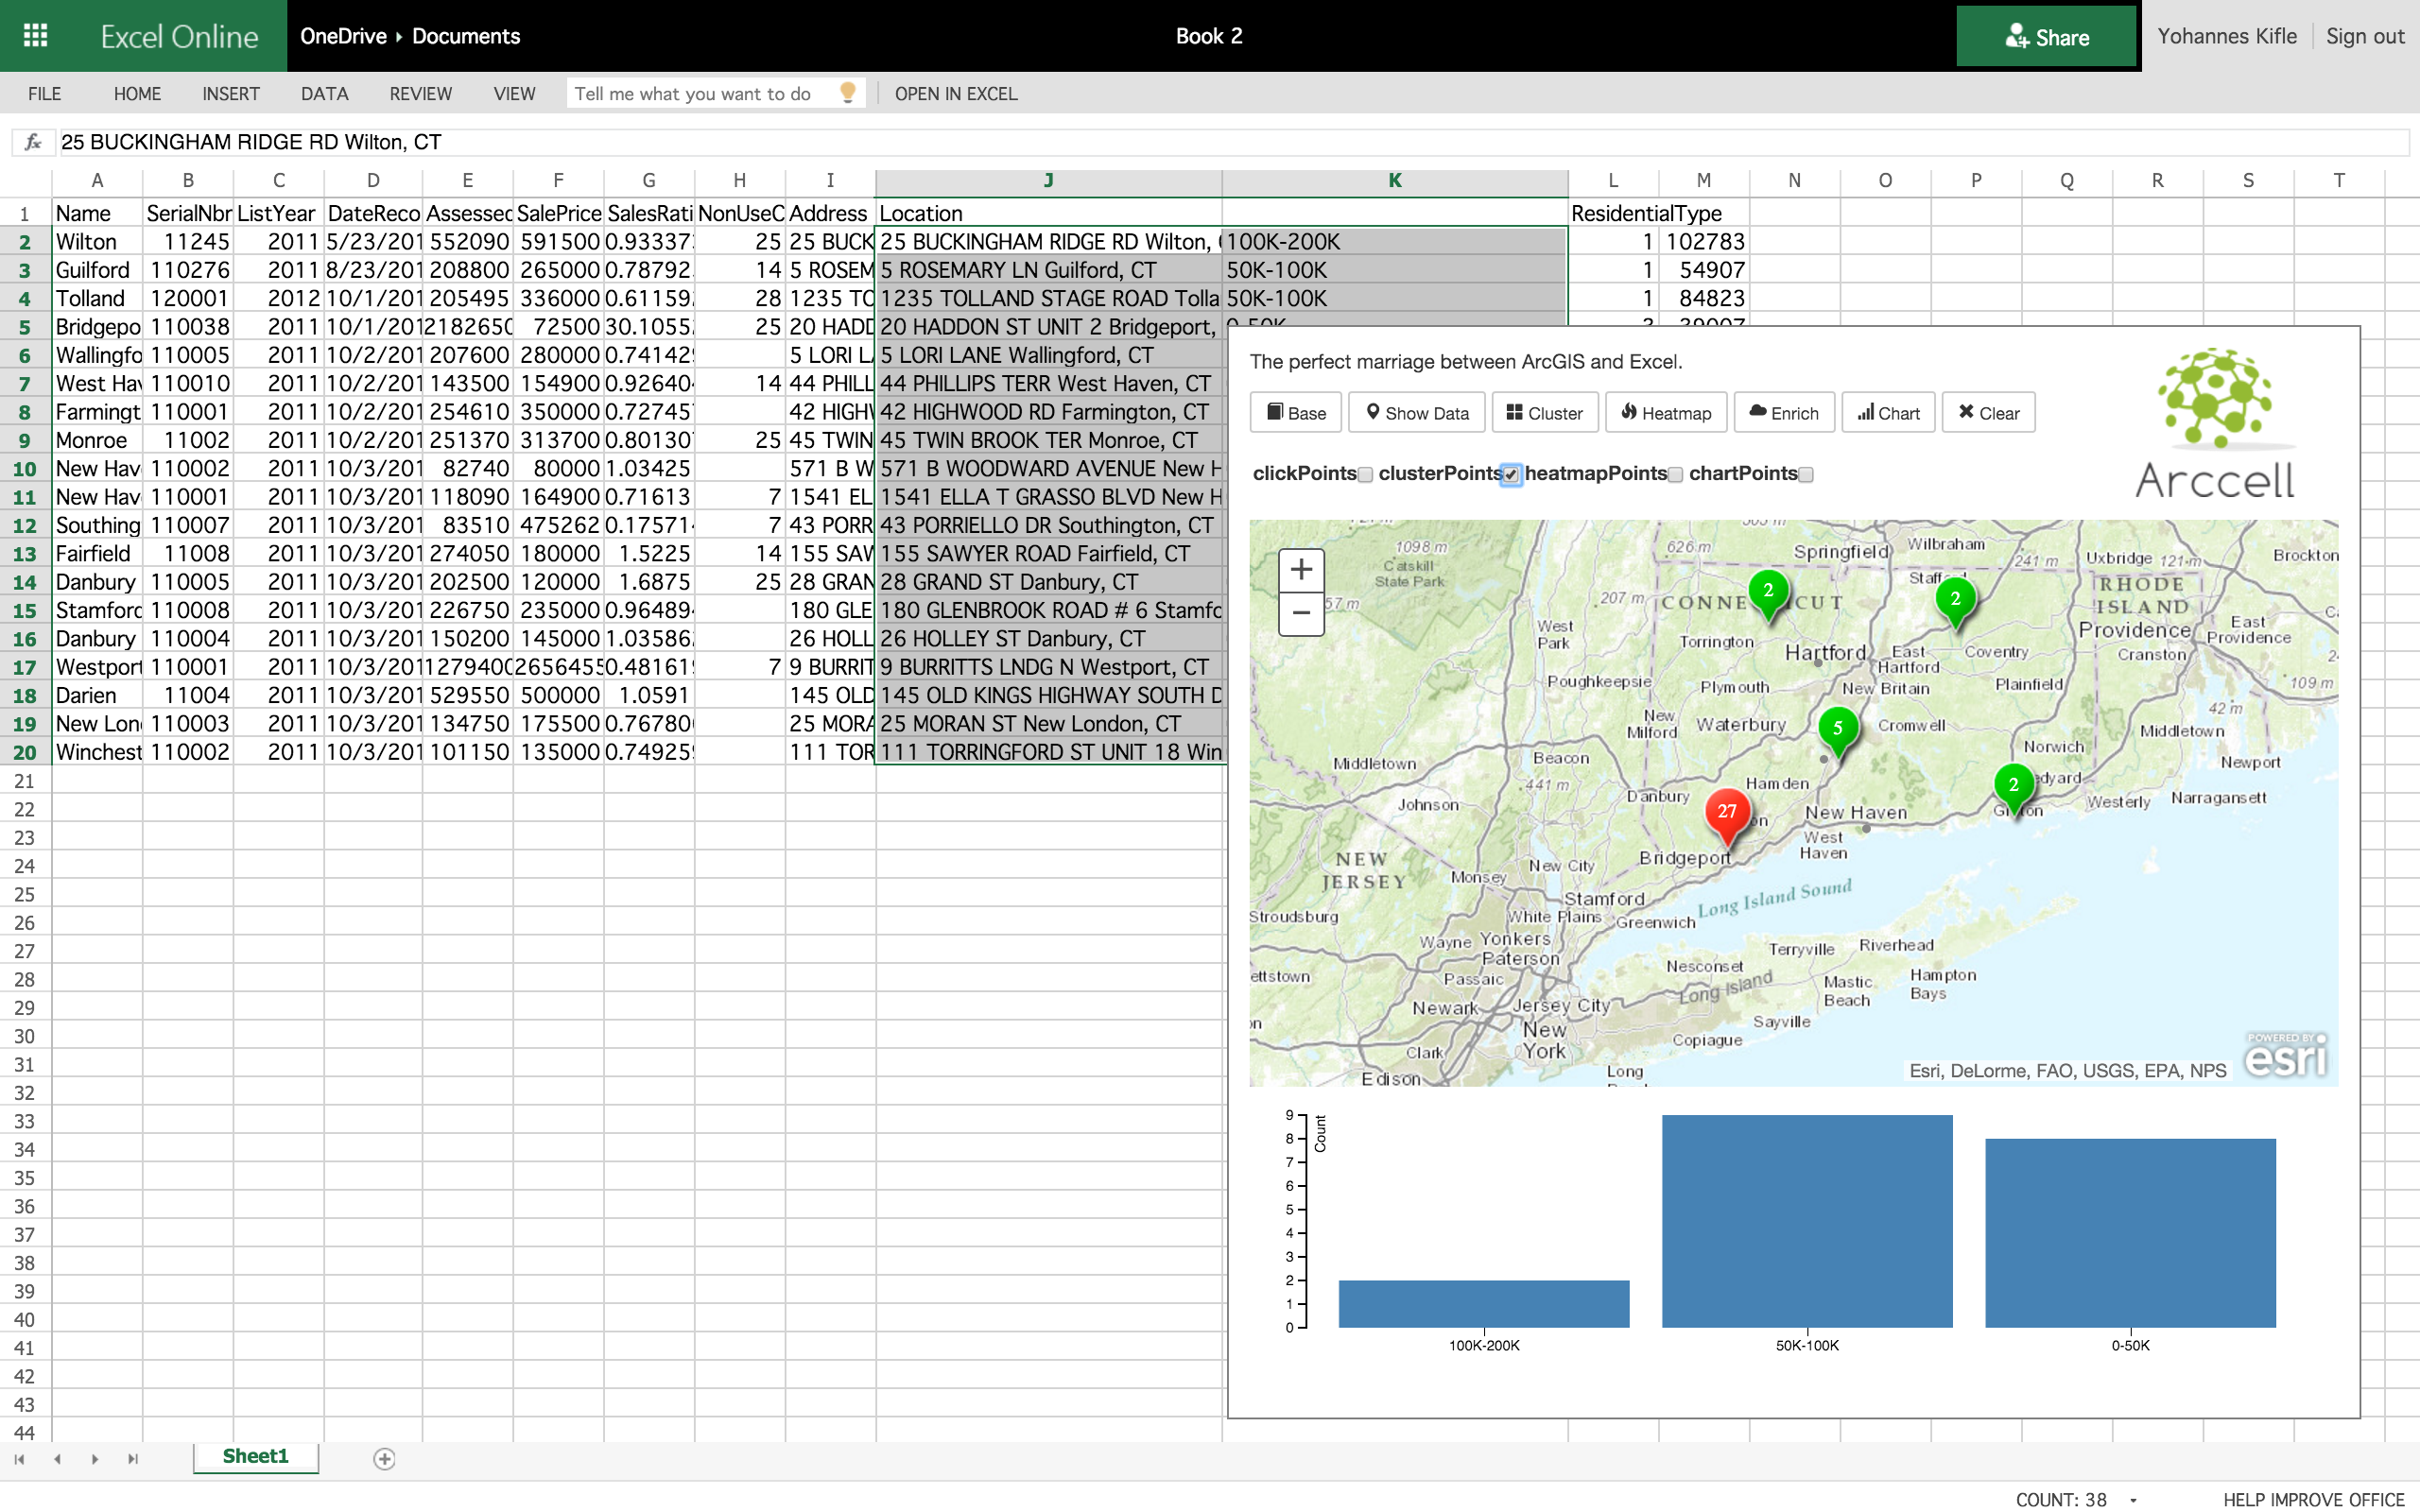Expand the COUNT status bar dropdown
Screen dimensions: 2420x1512
click(2133, 1500)
